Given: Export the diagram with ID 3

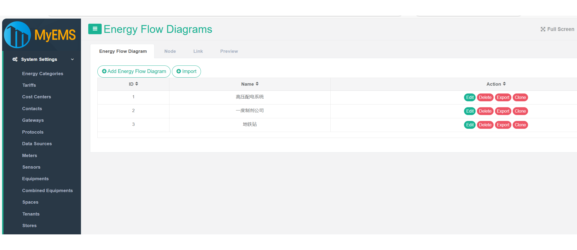Looking at the screenshot, I should click(x=503, y=125).
